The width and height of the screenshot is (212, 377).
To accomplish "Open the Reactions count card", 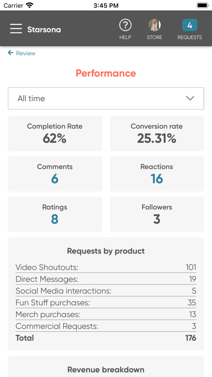I will click(157, 174).
